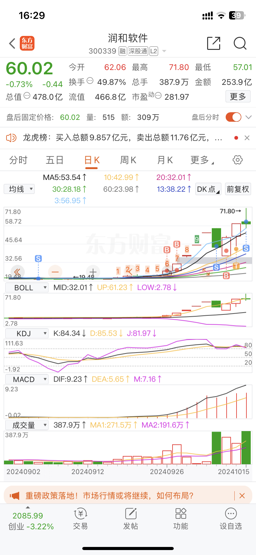Image resolution: width=256 pixels, height=555 pixels.
Task: Tap the promo megaphone icon
Action: [x=15, y=496]
